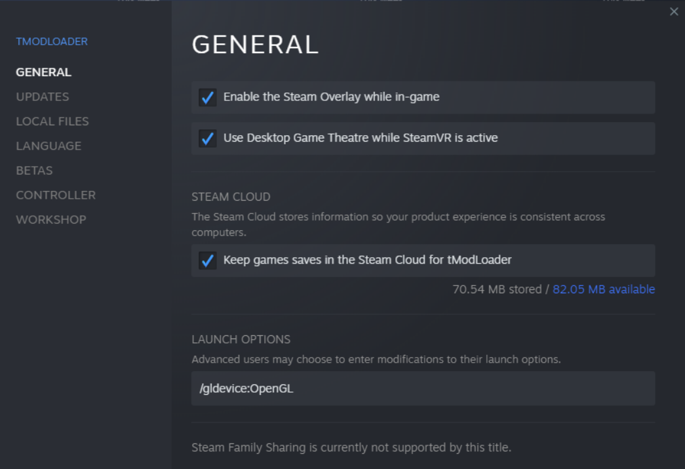Switch to the LOCAL FILES tab
Image resolution: width=685 pixels, height=469 pixels.
point(52,121)
